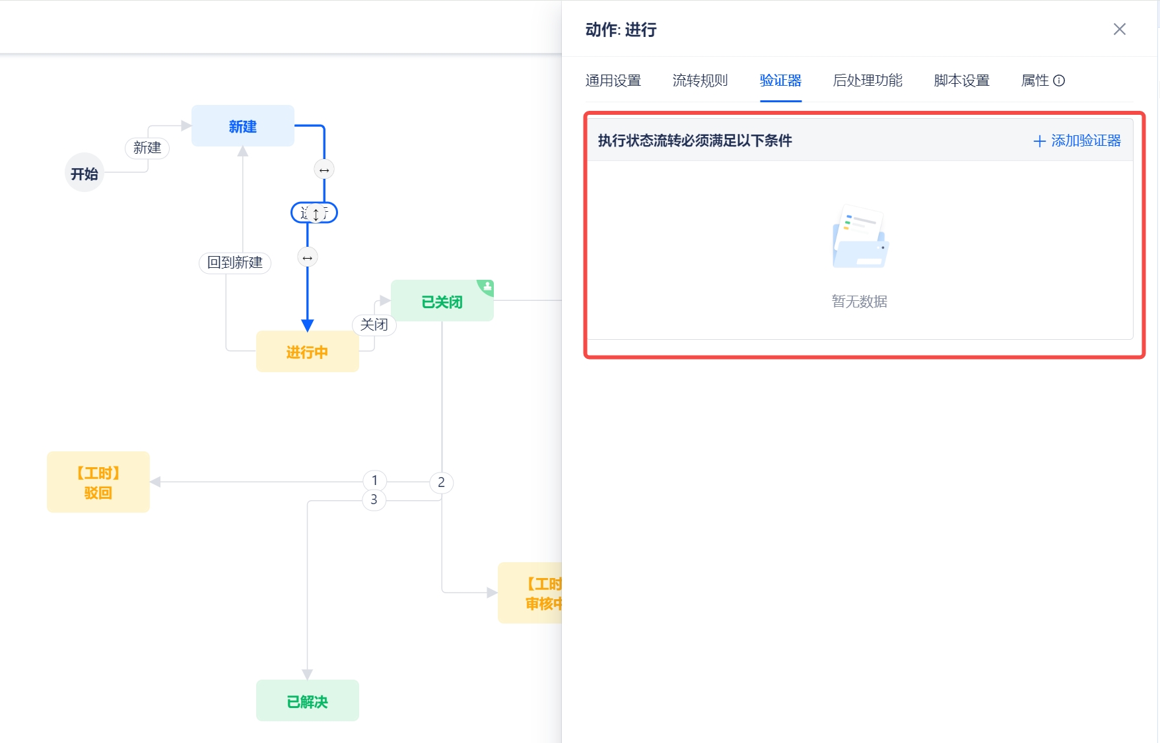Viewport: 1160px width, 743px height.
Task: Click the vertical arrows icon on the 进行 transition label
Action: point(314,212)
